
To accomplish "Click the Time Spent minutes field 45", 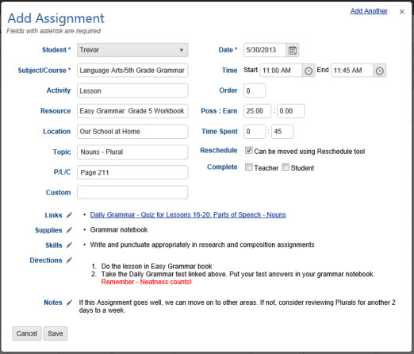I will pos(282,132).
